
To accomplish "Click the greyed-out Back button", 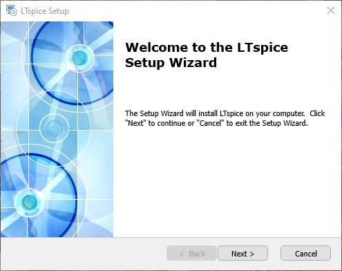I will coord(191,253).
